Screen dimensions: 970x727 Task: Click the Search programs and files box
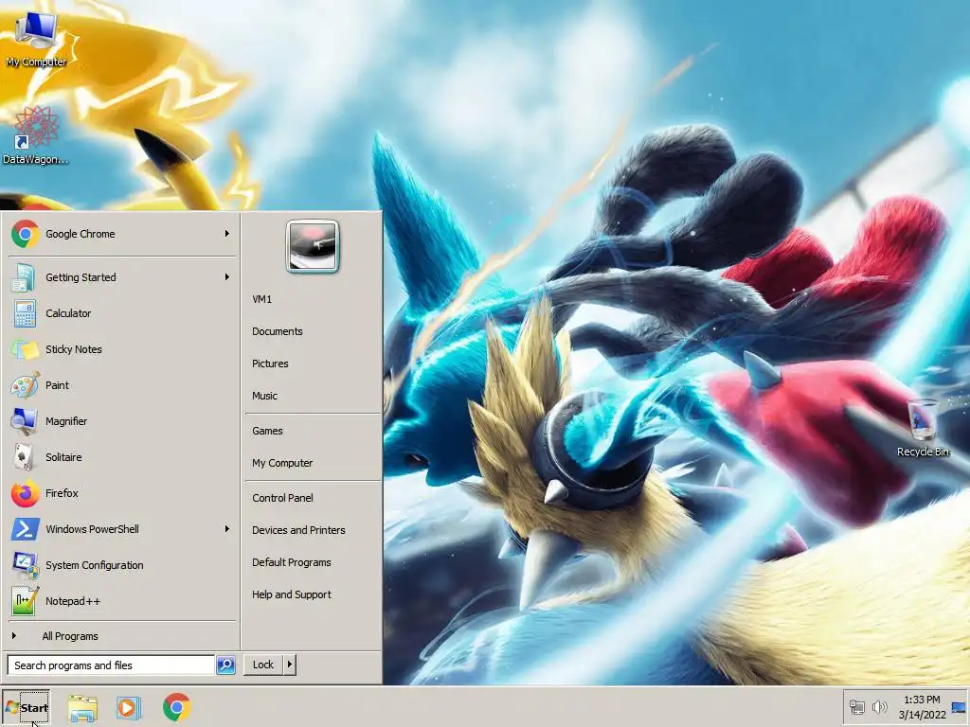111,665
